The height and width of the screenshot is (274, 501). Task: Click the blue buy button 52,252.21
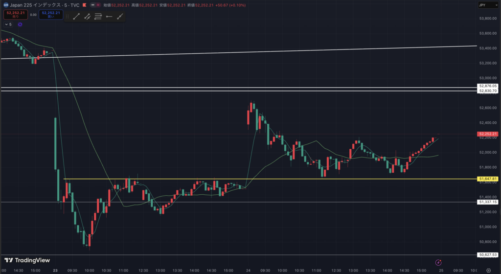point(50,15)
